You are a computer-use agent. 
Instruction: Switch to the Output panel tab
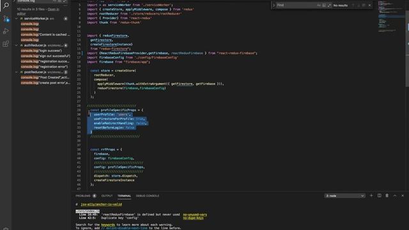click(107, 196)
